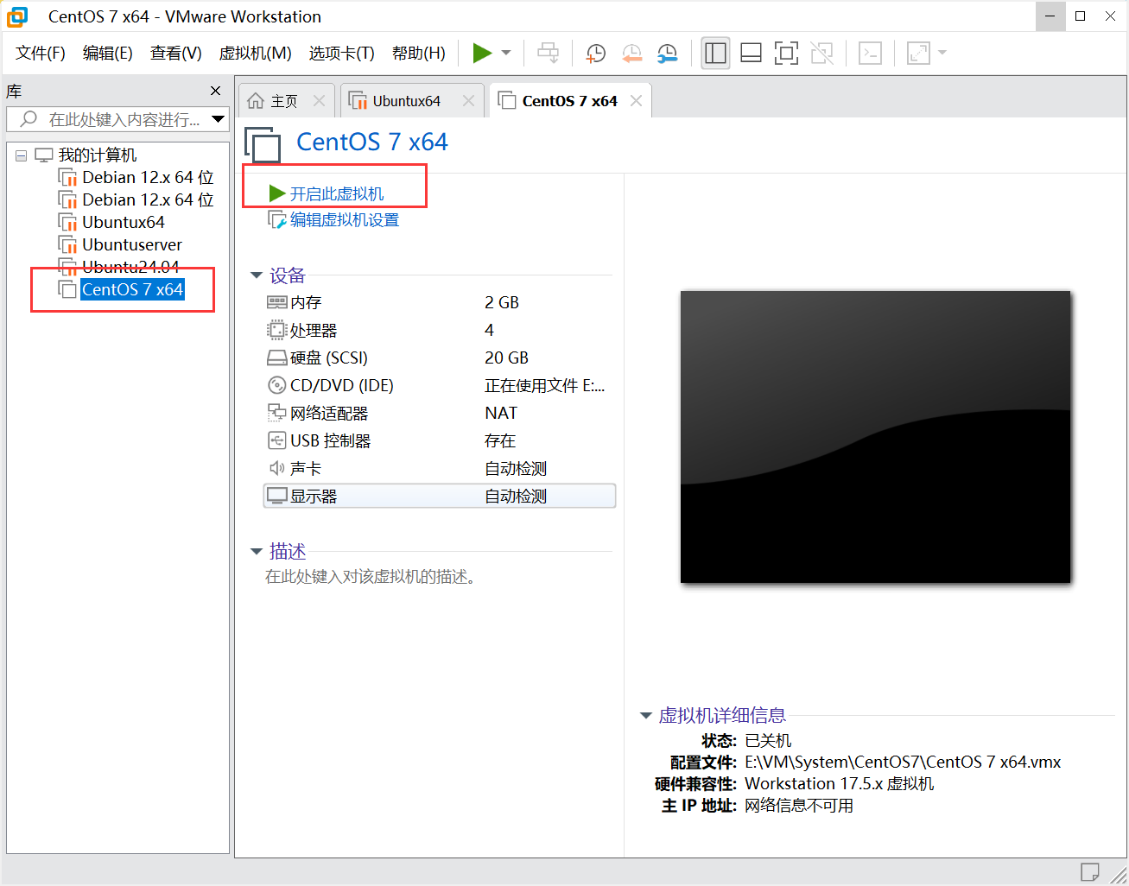The image size is (1129, 886).
Task: Click the disc icon beside CD/DVD (IDE)
Action: [276, 385]
